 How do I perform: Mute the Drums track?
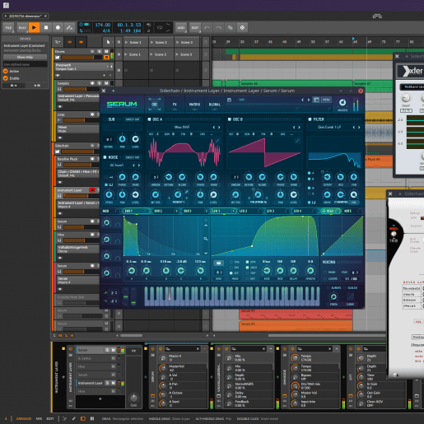click(106, 51)
